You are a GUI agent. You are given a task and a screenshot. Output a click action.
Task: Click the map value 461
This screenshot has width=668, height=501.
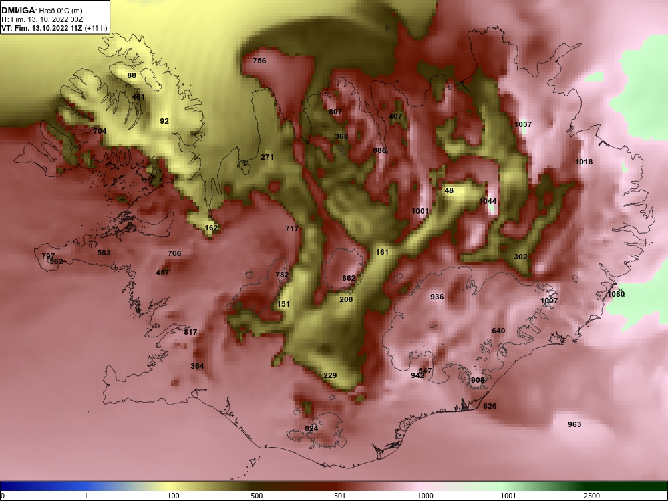(x=138, y=97)
